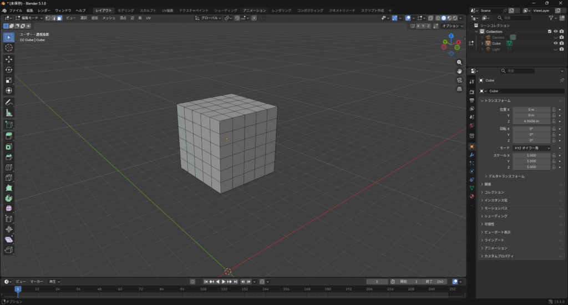Uncheck the Collection exclude checkbox
The height and width of the screenshot is (305, 568).
(x=550, y=32)
